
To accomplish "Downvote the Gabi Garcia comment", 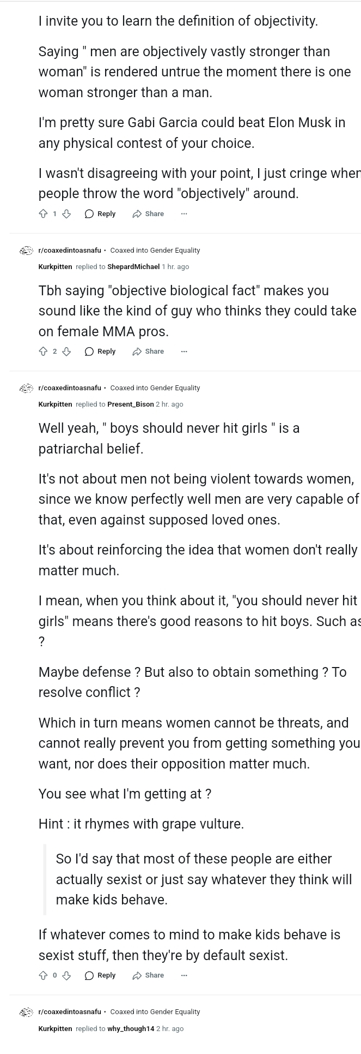I will click(x=66, y=214).
